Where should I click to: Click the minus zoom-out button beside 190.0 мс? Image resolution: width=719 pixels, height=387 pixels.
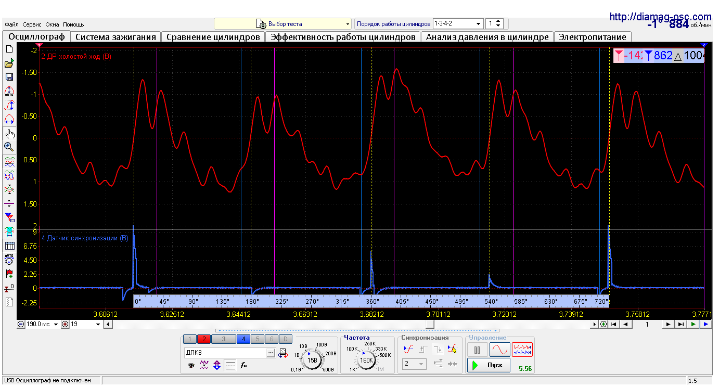tap(21, 324)
